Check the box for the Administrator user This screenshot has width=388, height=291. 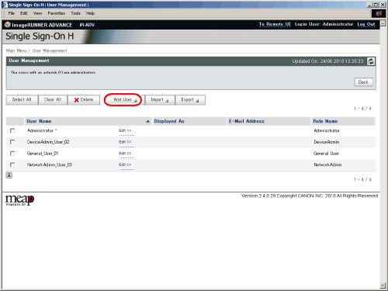12,130
